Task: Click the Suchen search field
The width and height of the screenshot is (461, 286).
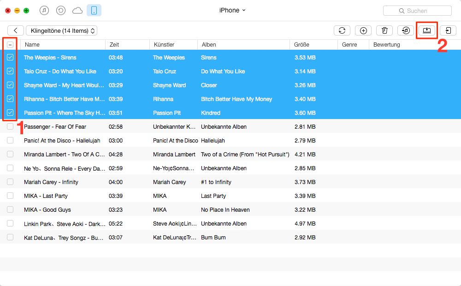Action: 418,11
